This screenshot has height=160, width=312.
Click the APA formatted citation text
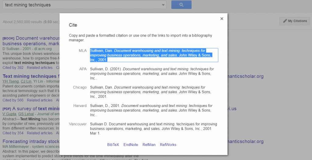coord(152,73)
